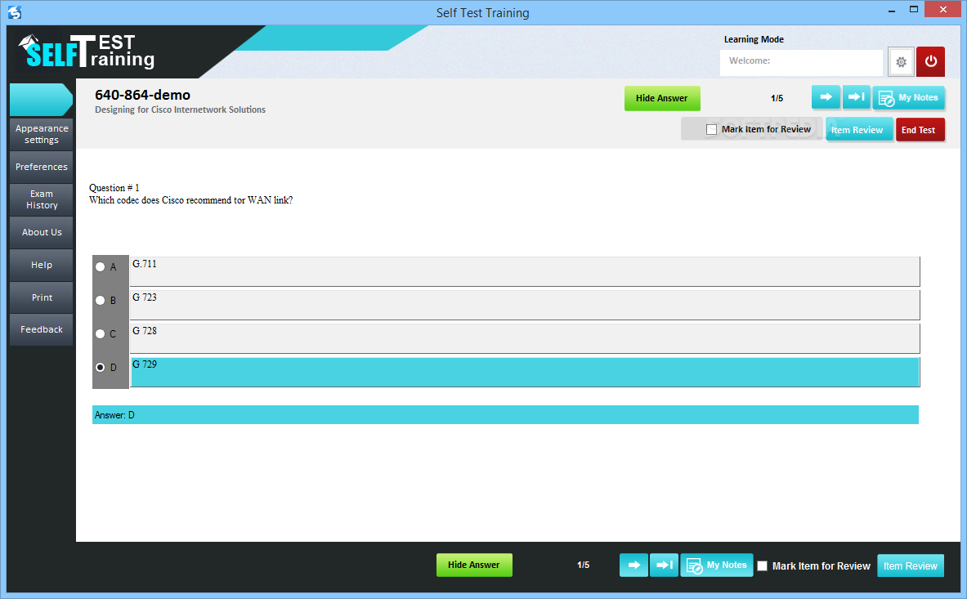Check top Mark Item for Review box
967x599 pixels.
point(712,129)
